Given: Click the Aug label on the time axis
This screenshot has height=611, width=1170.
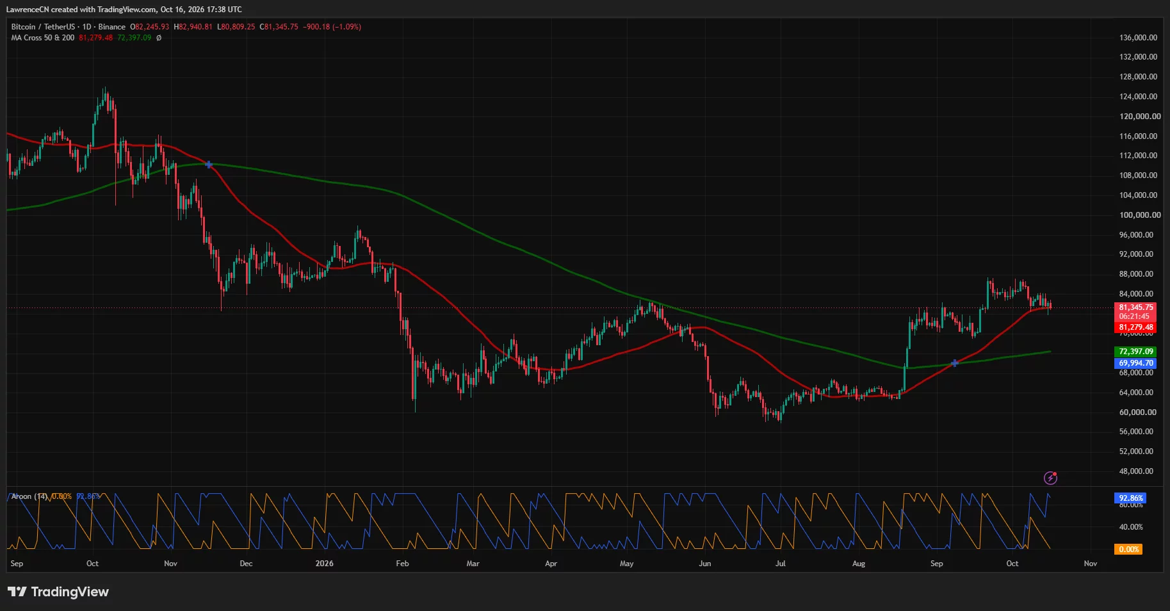Looking at the screenshot, I should 859,564.
